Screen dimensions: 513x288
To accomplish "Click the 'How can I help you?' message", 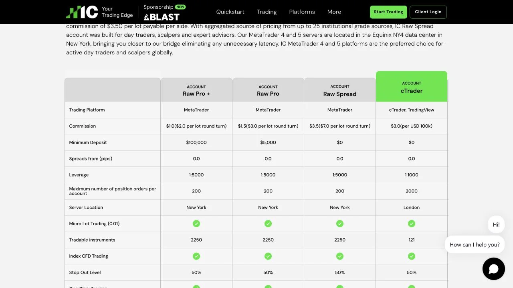I will 475,244.
